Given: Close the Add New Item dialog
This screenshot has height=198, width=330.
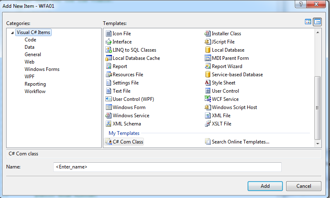Looking at the screenshot, I should [x=316, y=4].
